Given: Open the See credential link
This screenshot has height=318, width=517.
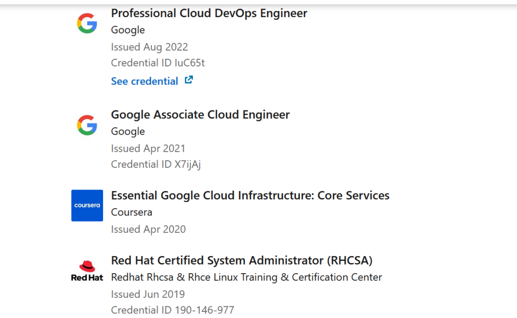Looking at the screenshot, I should click(152, 81).
